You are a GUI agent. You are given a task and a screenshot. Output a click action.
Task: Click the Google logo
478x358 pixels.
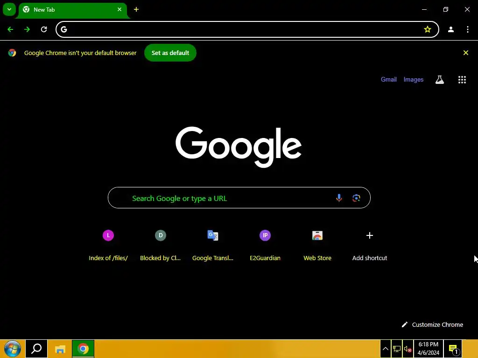pyautogui.click(x=239, y=147)
